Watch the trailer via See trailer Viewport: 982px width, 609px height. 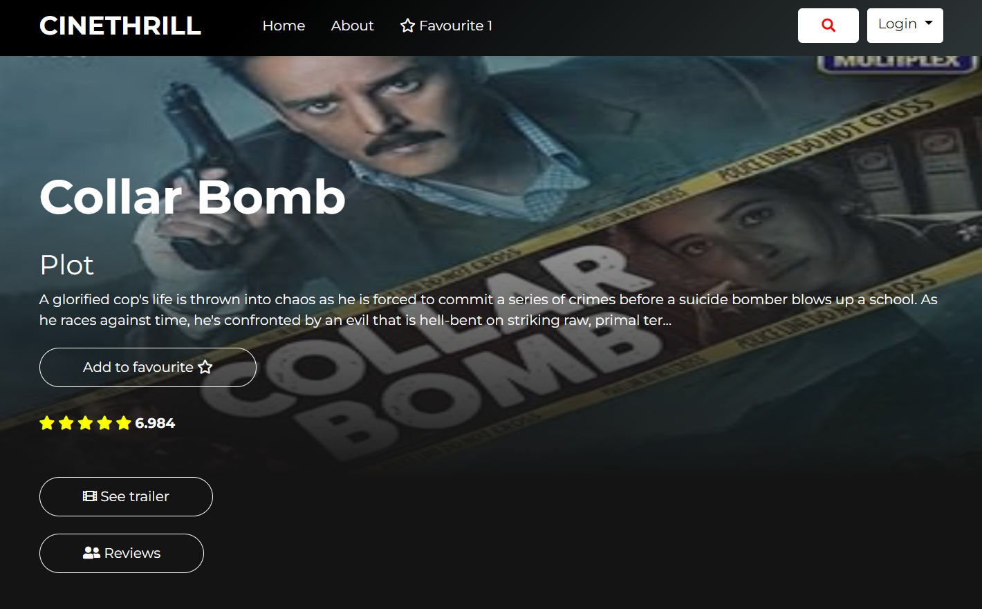(126, 496)
